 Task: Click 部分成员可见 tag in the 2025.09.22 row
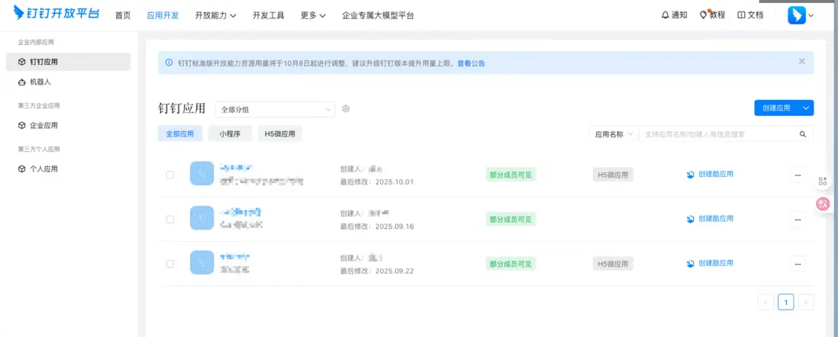coord(511,264)
